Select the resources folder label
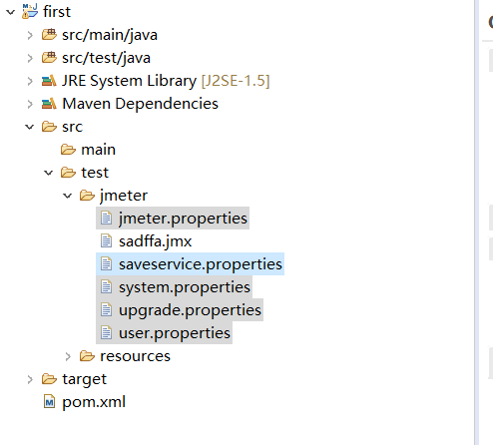The image size is (493, 445). coord(135,356)
